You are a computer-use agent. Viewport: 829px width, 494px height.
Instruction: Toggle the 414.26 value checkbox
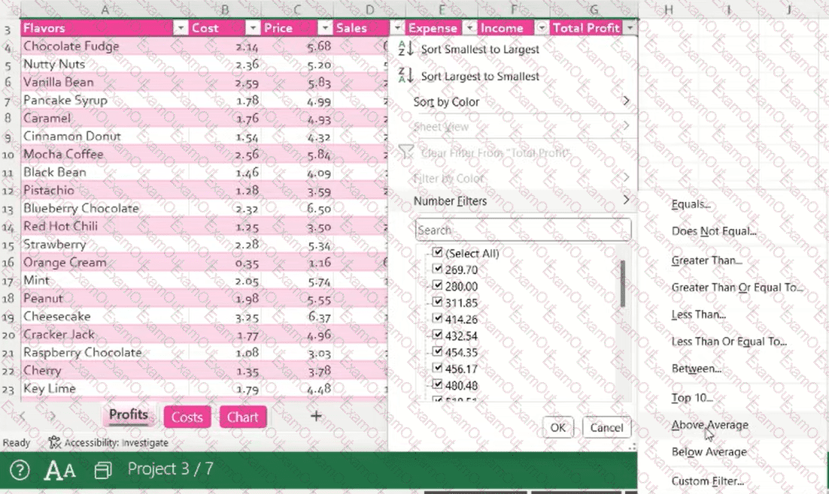tap(438, 319)
